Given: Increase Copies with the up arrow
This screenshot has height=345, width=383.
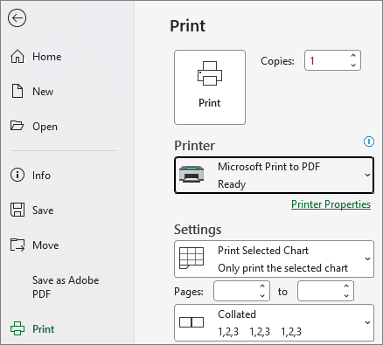Looking at the screenshot, I should tap(353, 55).
